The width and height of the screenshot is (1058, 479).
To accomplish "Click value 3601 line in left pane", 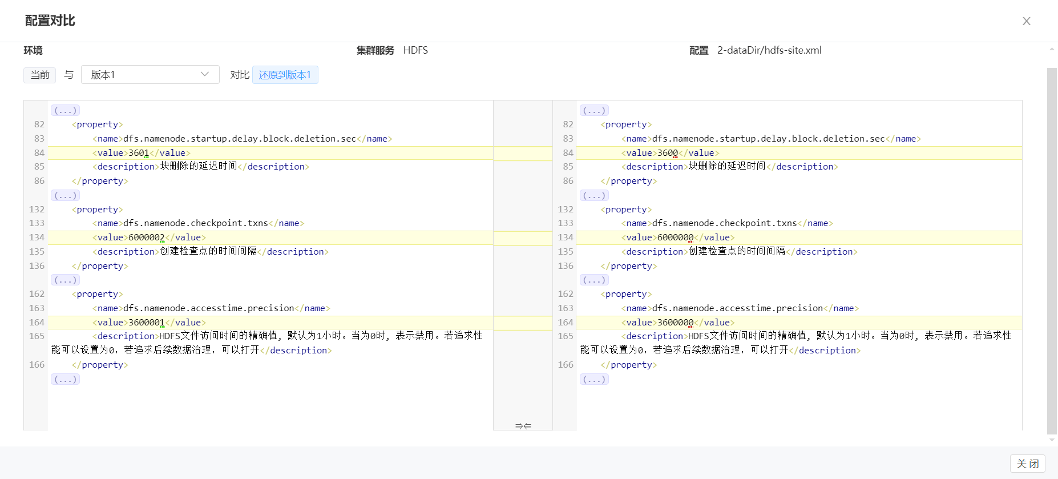I will 270,153.
